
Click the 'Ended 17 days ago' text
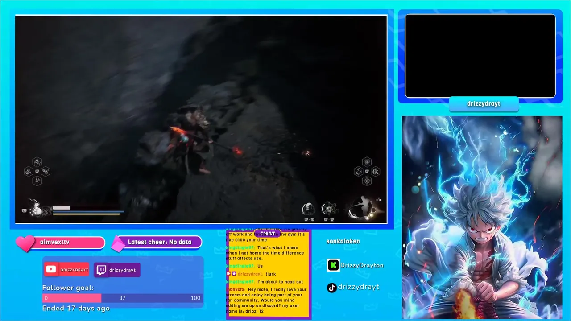[76, 308]
